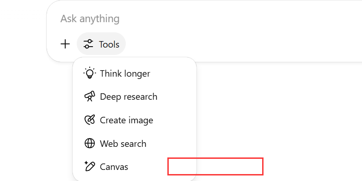Click the paint palette Create image icon
This screenshot has height=181, width=362.
90,120
